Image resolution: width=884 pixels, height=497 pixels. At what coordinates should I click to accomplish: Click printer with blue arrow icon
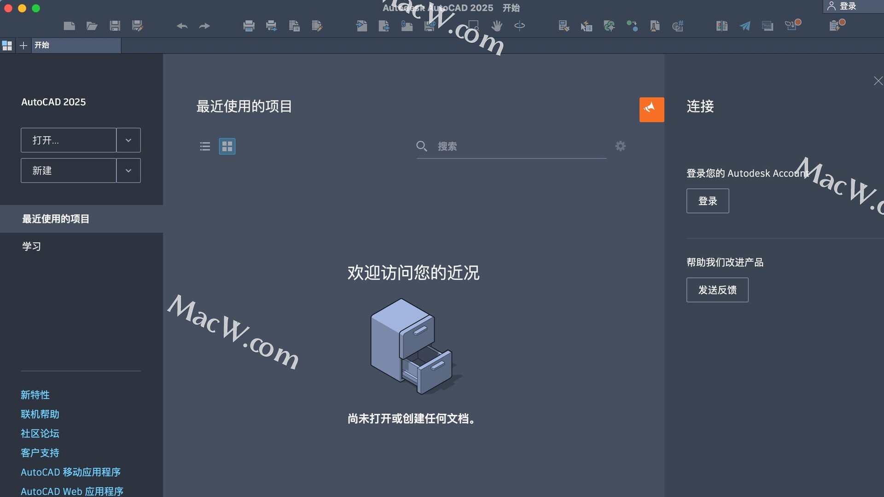(272, 26)
